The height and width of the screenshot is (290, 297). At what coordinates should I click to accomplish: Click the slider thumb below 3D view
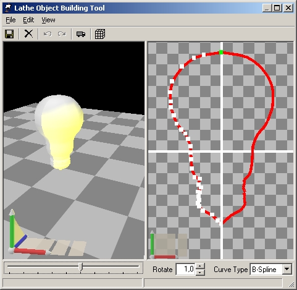click(81, 267)
